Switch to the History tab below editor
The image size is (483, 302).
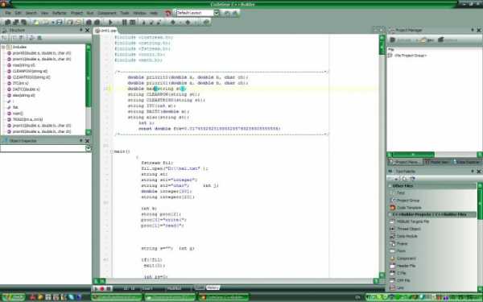213,288
